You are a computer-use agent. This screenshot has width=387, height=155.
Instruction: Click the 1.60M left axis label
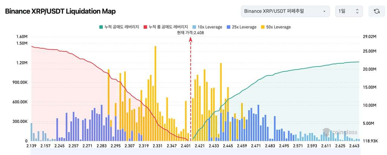[22, 37]
